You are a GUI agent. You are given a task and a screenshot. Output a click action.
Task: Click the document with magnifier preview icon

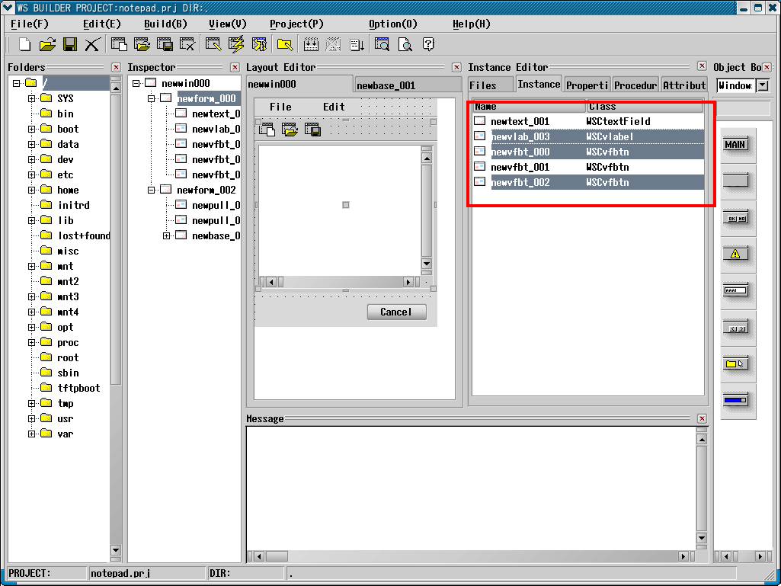(405, 44)
